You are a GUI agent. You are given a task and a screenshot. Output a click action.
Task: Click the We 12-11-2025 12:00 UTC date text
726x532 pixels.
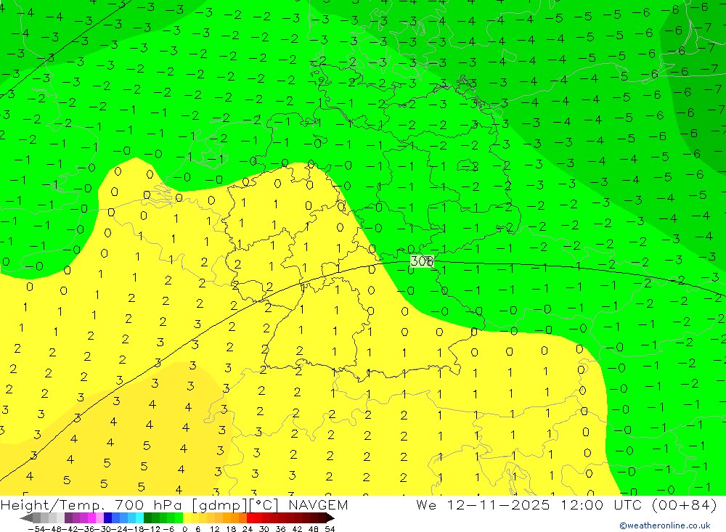[x=566, y=504]
